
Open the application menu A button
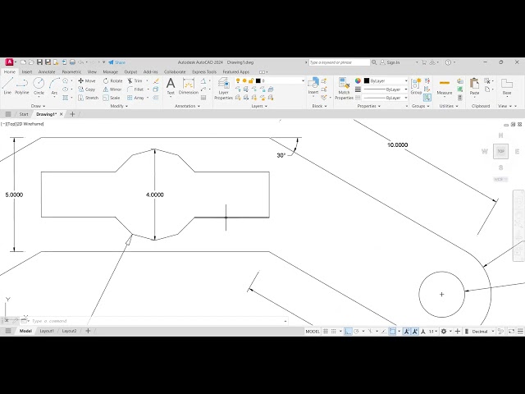coord(9,62)
